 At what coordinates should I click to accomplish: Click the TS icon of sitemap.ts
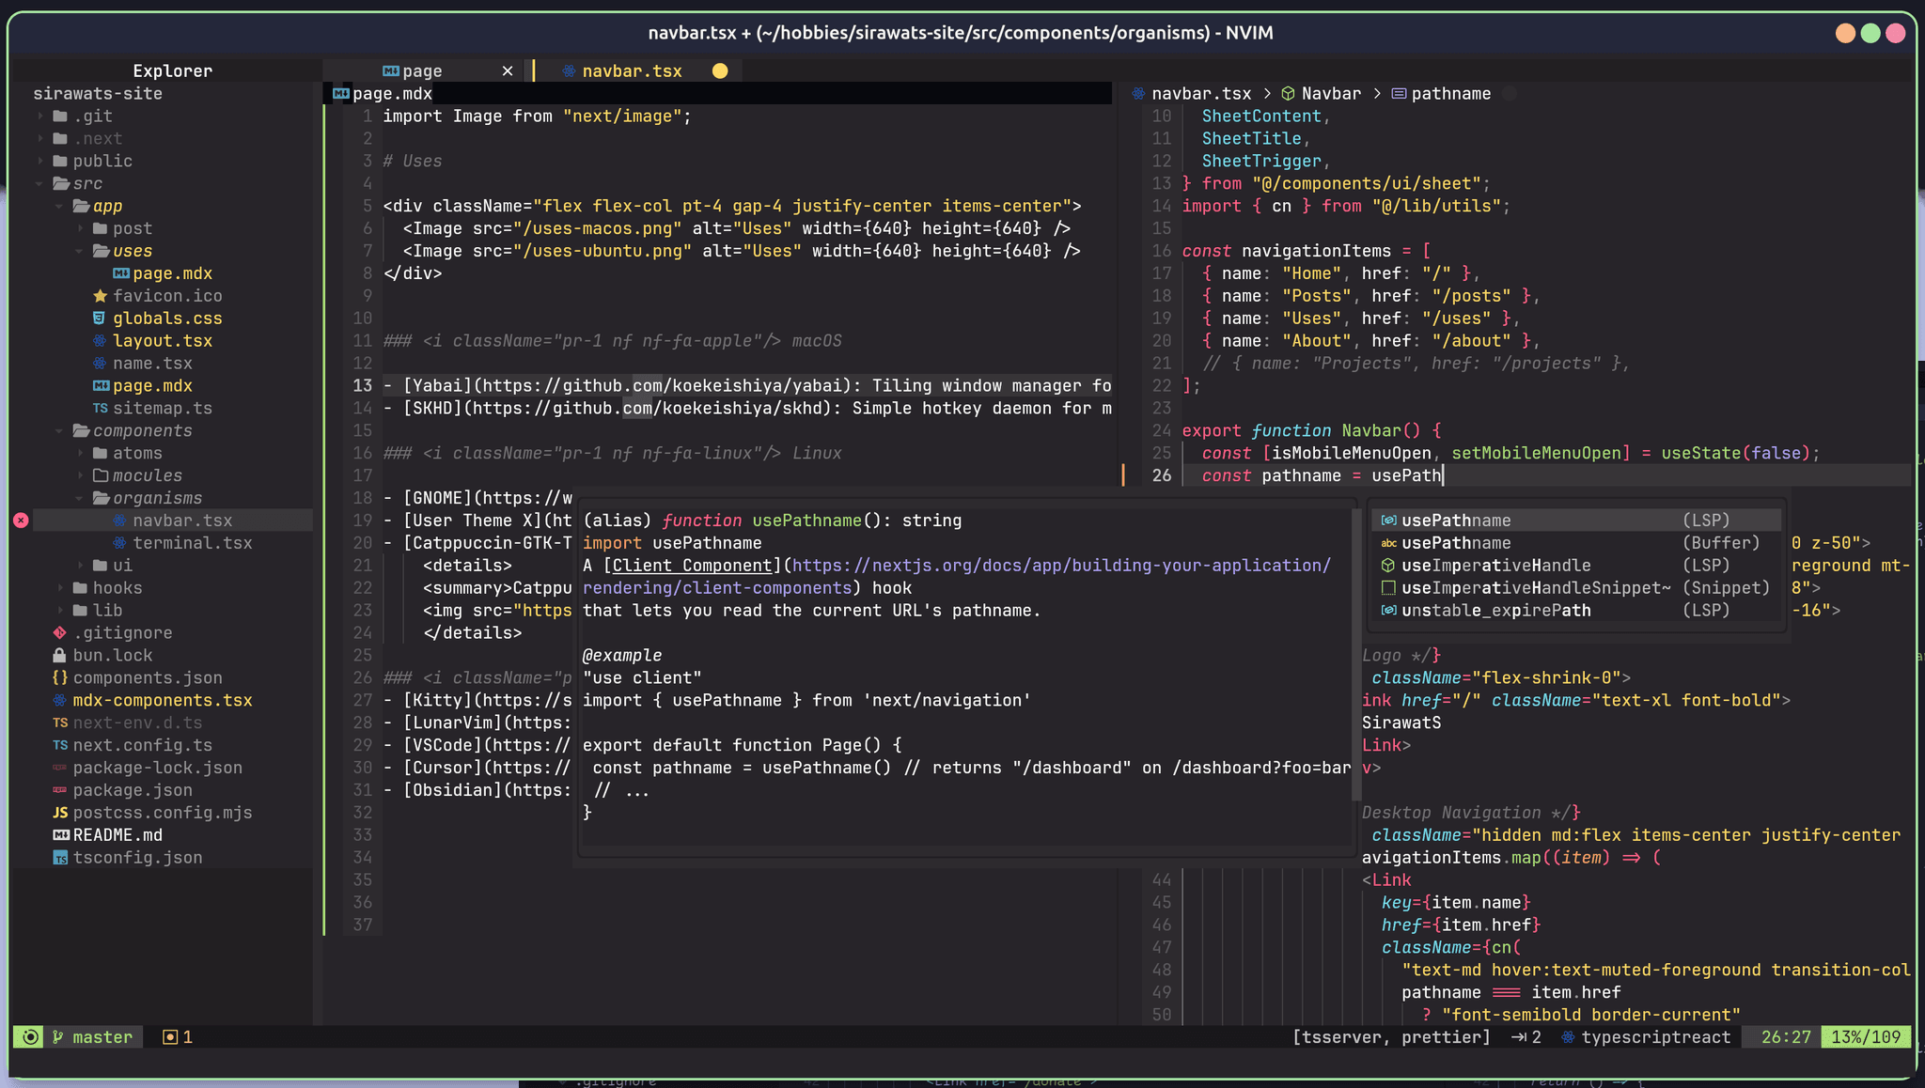point(100,409)
